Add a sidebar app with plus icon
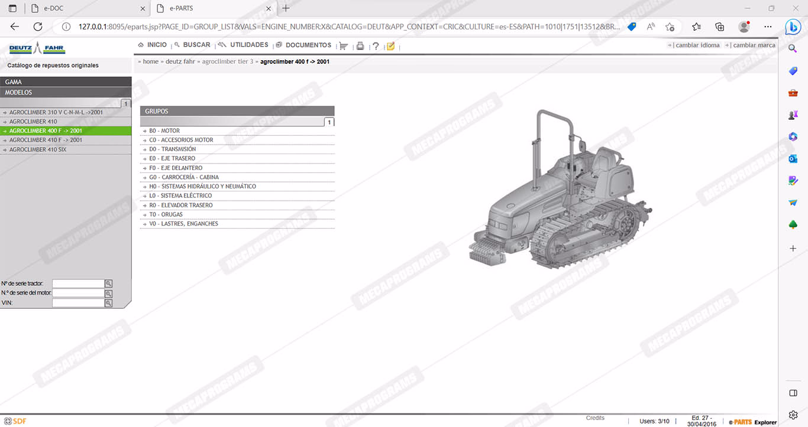 click(793, 249)
